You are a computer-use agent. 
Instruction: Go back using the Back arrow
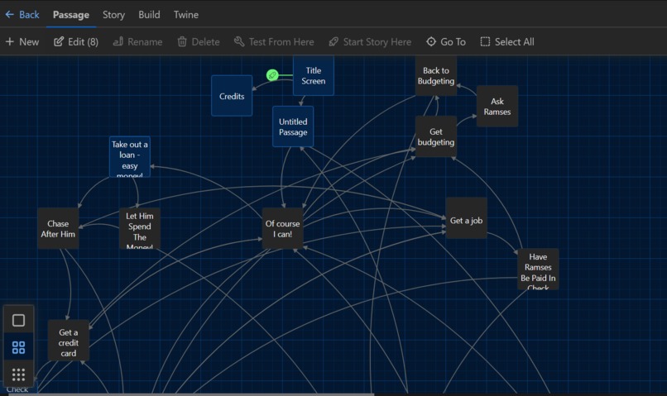[x=22, y=15]
